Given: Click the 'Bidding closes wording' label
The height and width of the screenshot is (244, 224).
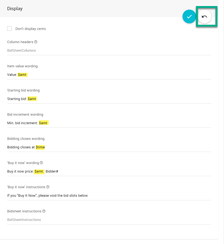Looking at the screenshot, I should [x=26, y=139].
